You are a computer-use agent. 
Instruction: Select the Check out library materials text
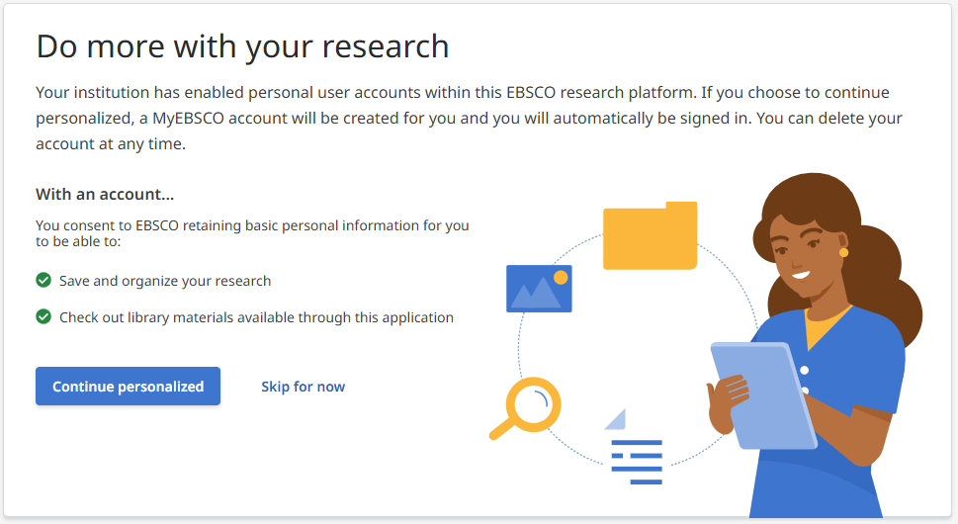coord(256,317)
